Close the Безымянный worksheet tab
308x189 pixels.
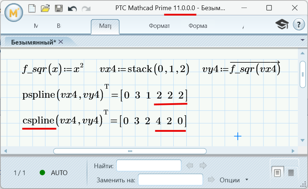coord(61,42)
